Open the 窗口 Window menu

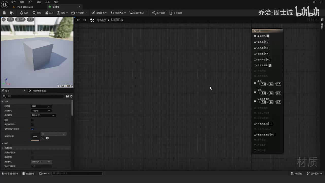pos(39,2)
